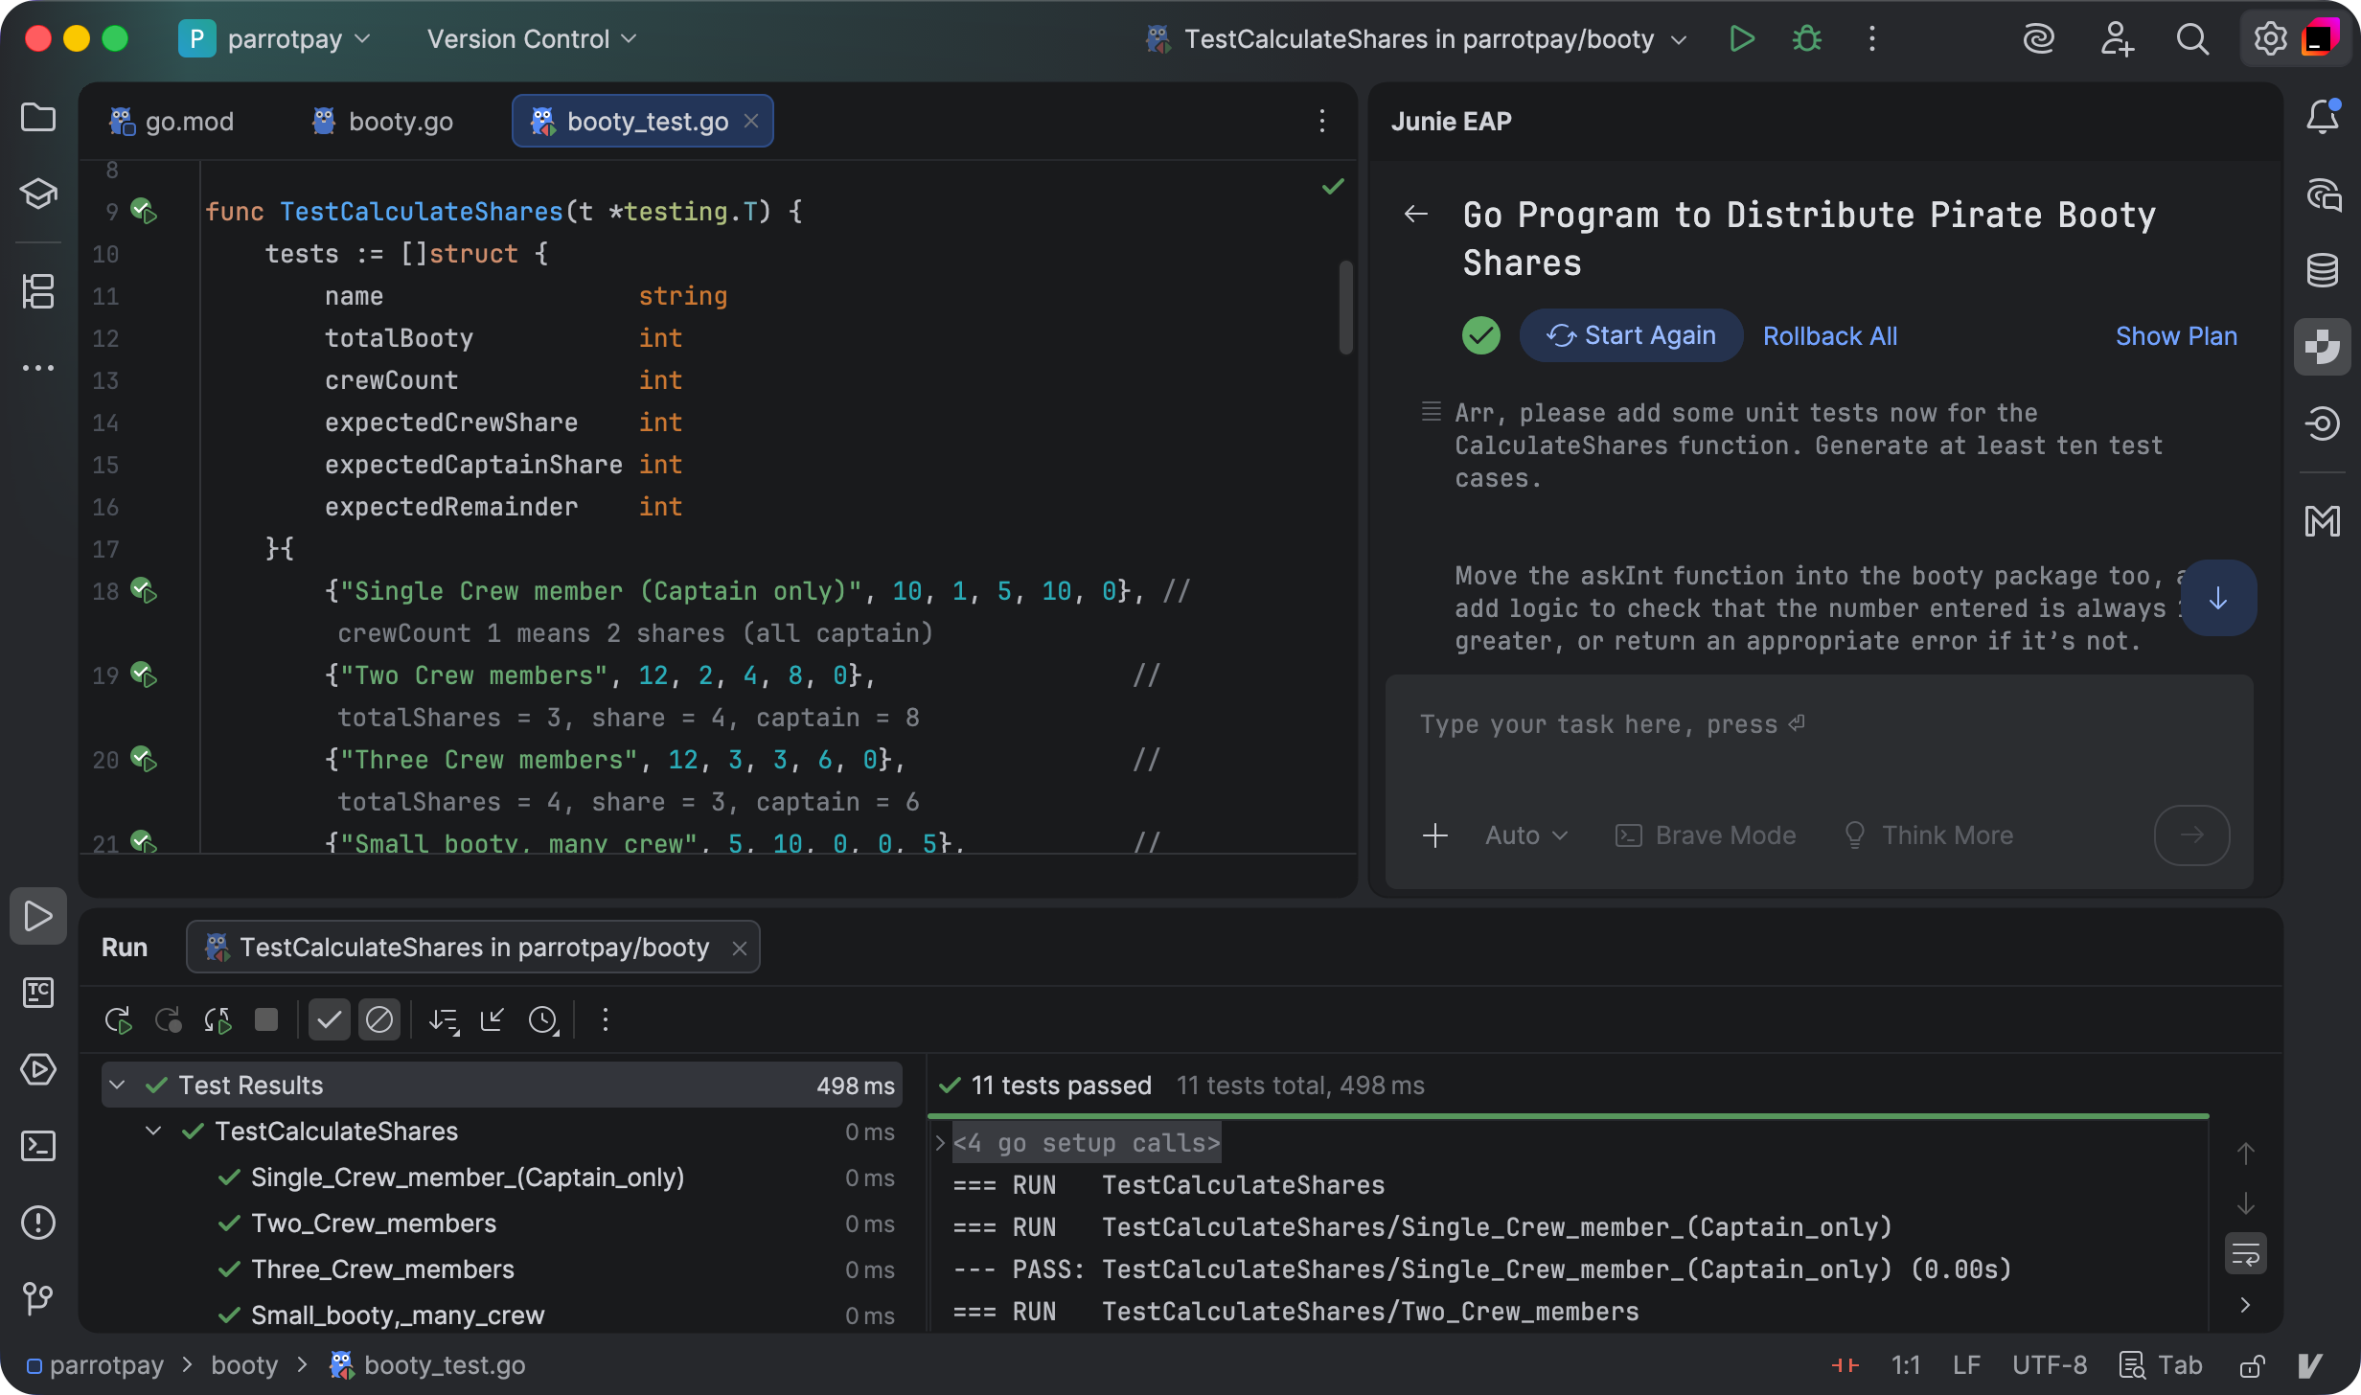
Task: Open the Auto mode dropdown
Action: 1526,835
